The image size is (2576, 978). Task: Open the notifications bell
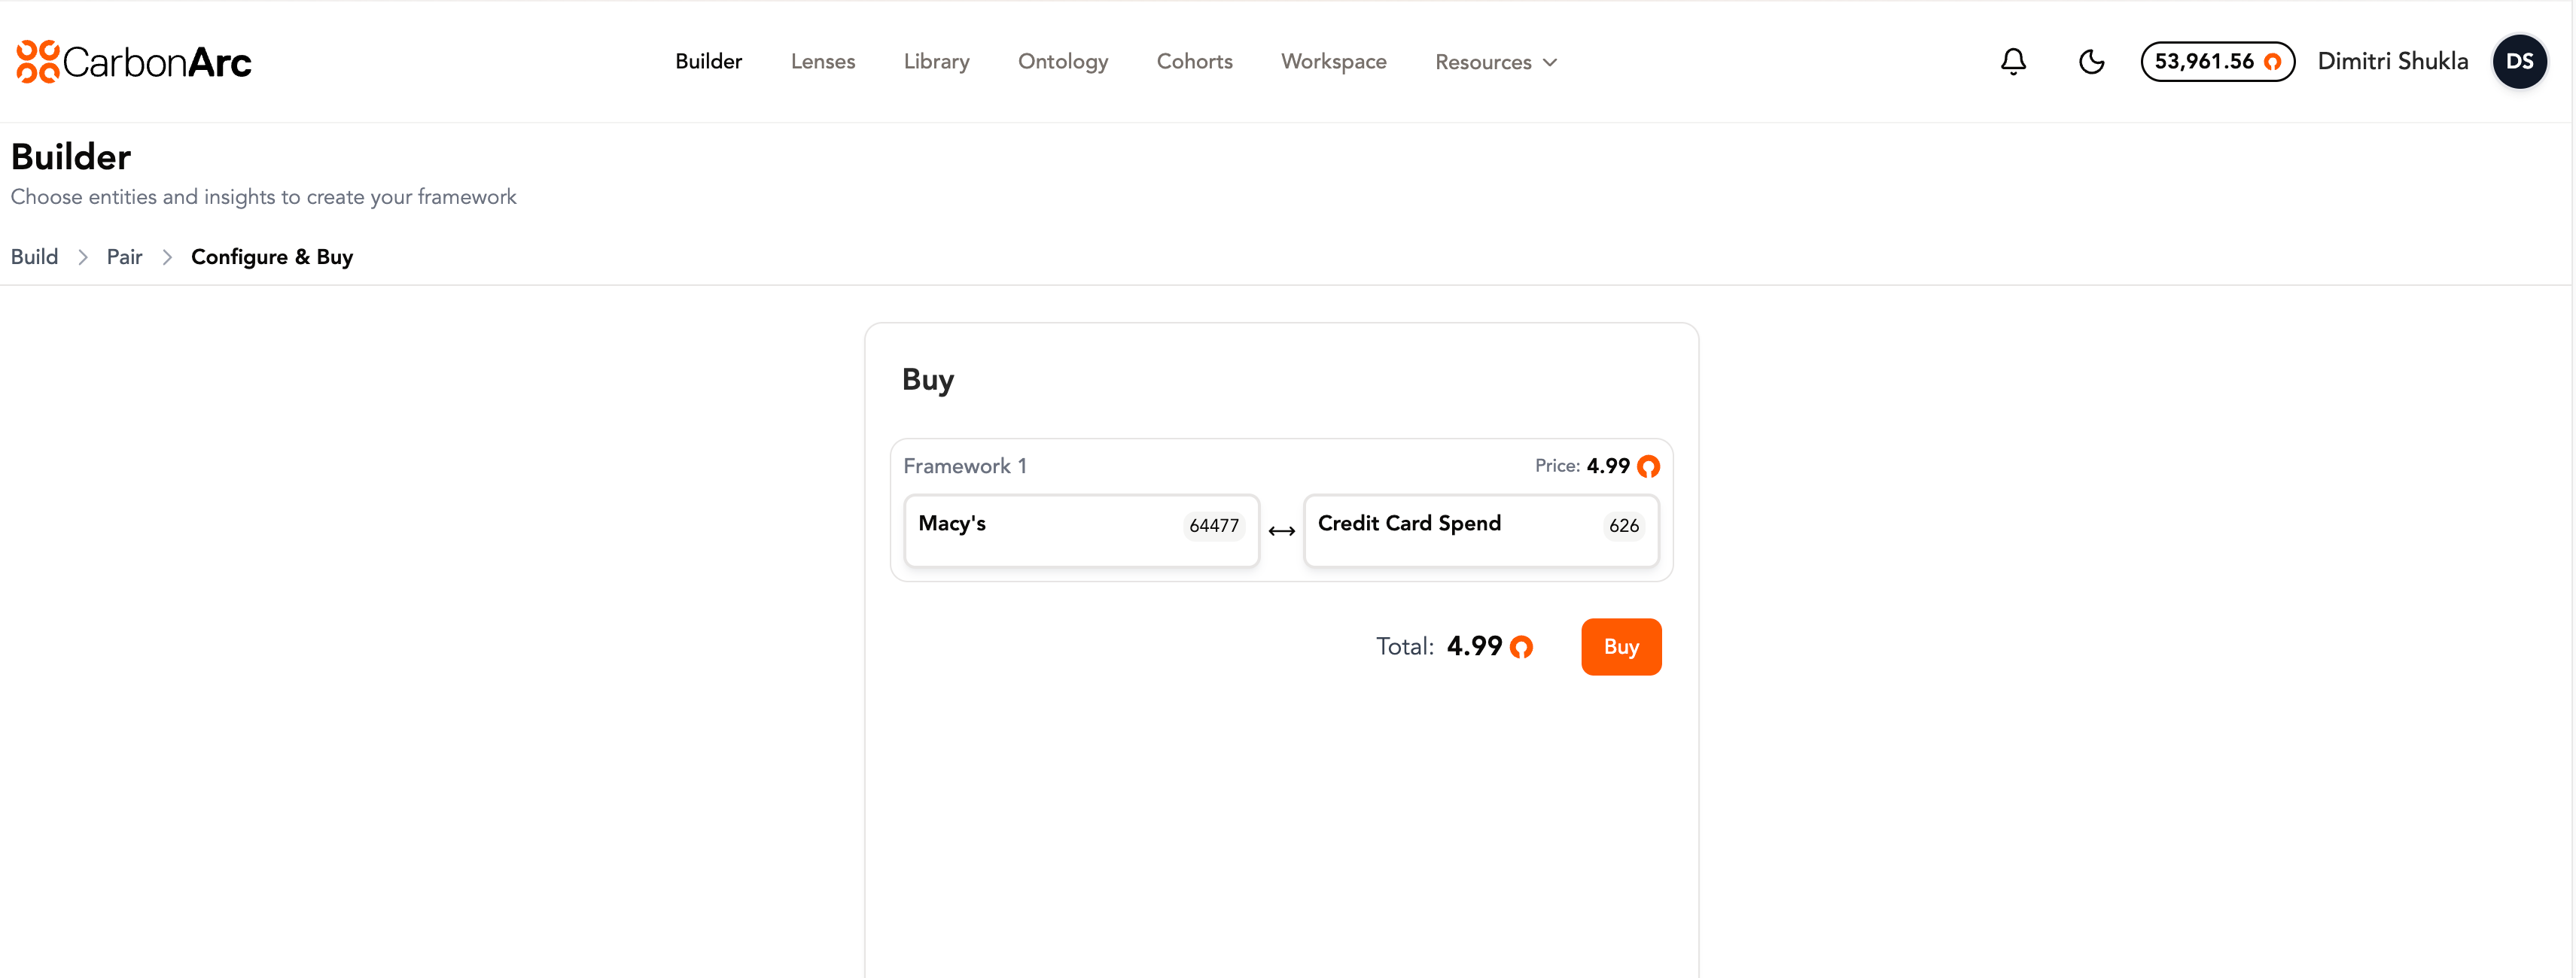click(2012, 62)
